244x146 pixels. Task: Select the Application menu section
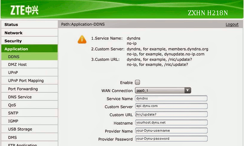pos(30,49)
